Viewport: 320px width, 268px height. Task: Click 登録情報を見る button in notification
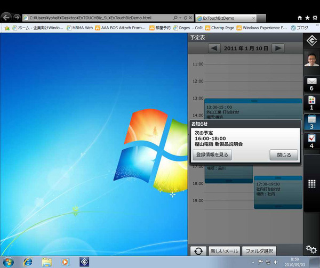(x=212, y=155)
